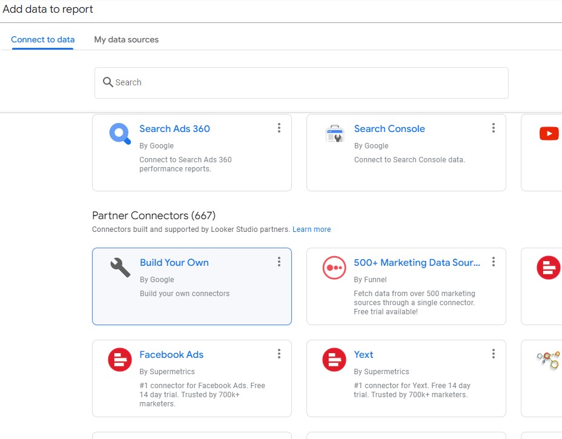Click the 500+ Marketing Data Sources title
The height and width of the screenshot is (439, 562).
[x=417, y=263]
